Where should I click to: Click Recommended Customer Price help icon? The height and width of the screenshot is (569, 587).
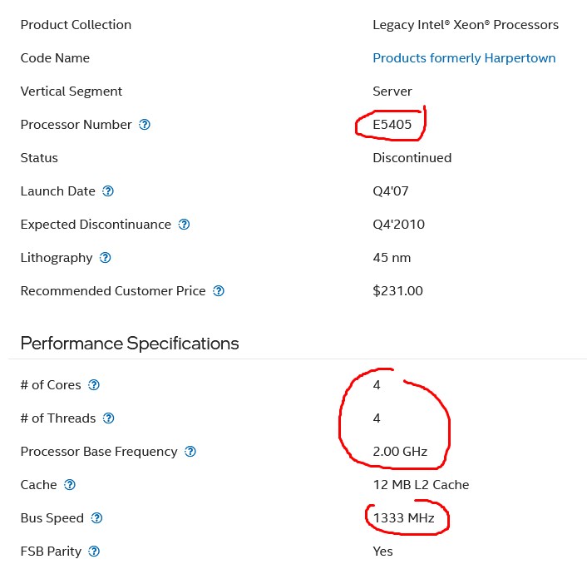tap(219, 291)
